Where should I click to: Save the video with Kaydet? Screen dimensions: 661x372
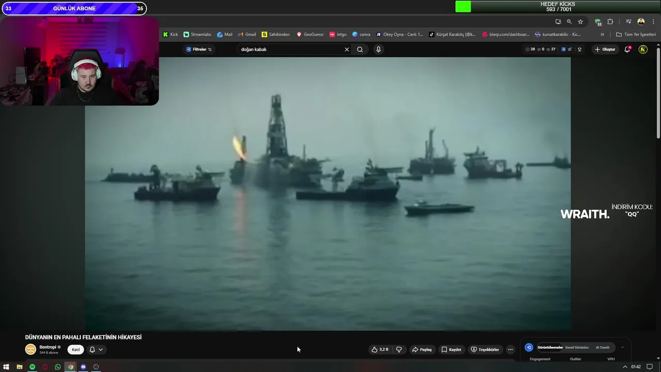[451, 350]
